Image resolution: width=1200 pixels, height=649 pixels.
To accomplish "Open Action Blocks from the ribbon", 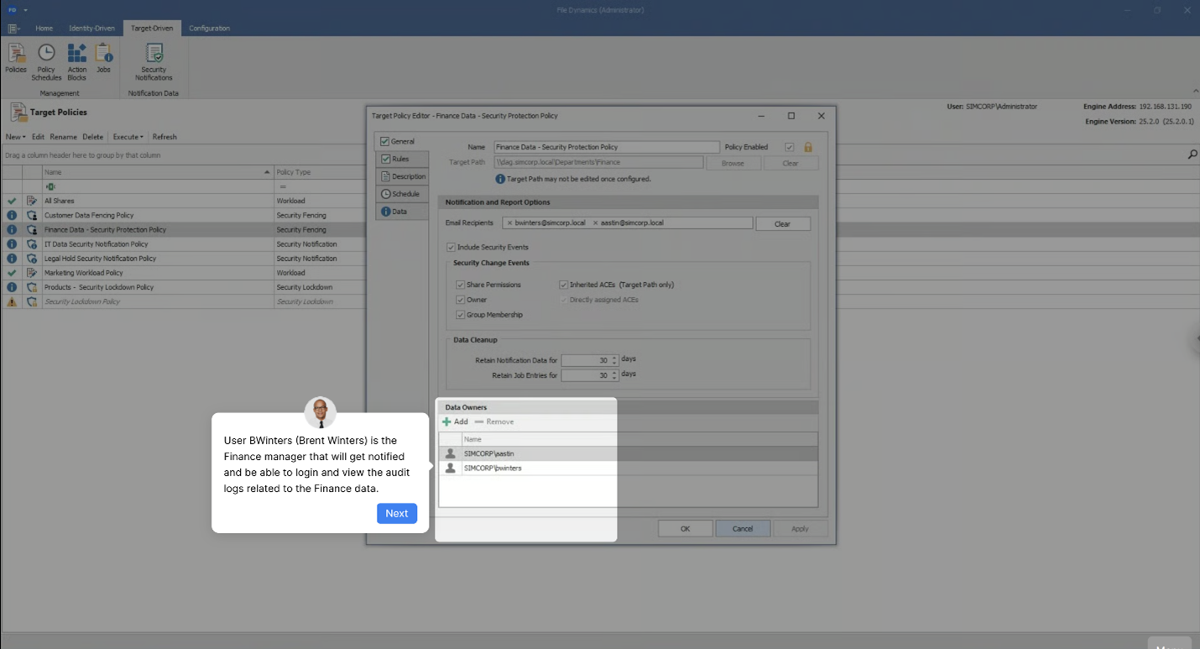I will pos(76,59).
